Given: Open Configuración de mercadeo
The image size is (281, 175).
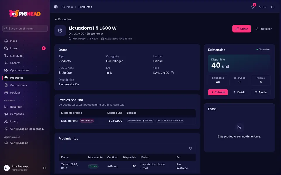Looking at the screenshot, I should 25,129.
